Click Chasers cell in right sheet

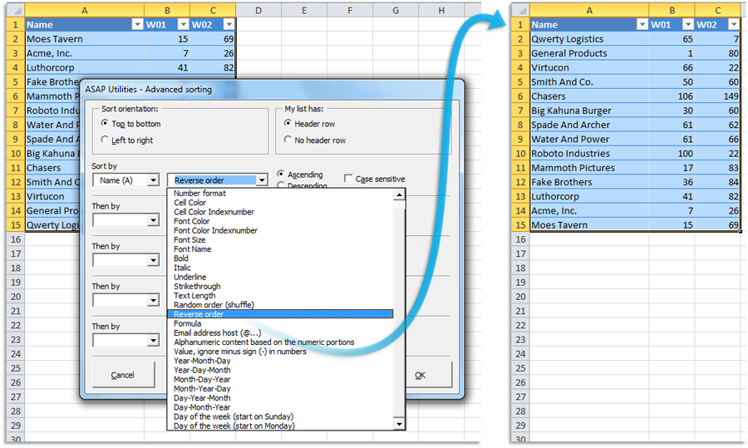click(589, 96)
